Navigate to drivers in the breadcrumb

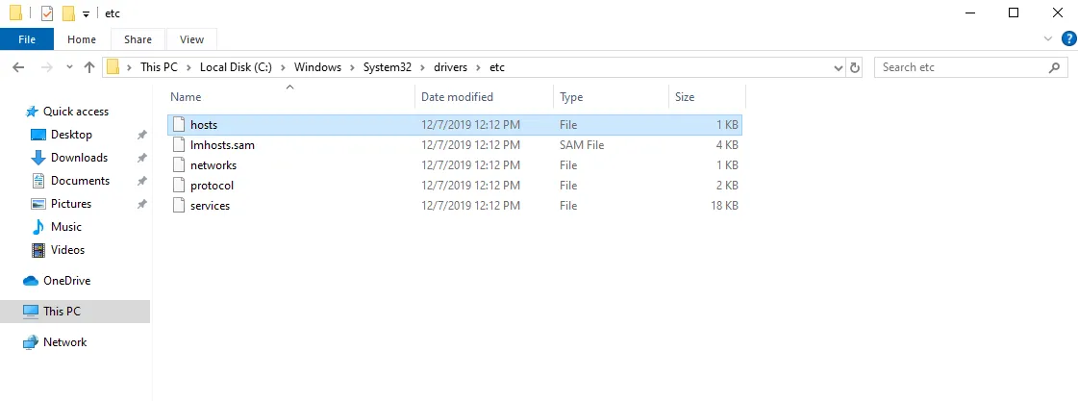pyautogui.click(x=450, y=67)
